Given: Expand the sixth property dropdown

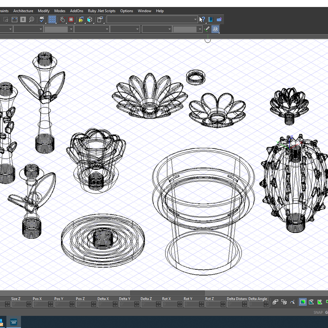Looking at the screenshot, I should 170,29.
